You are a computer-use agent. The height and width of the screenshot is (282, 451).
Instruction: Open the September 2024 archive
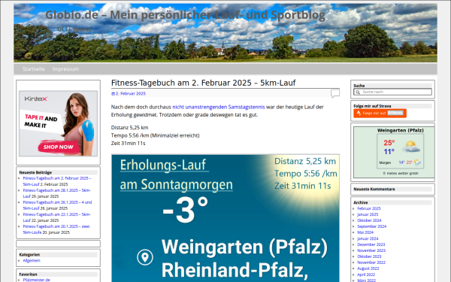click(371, 226)
